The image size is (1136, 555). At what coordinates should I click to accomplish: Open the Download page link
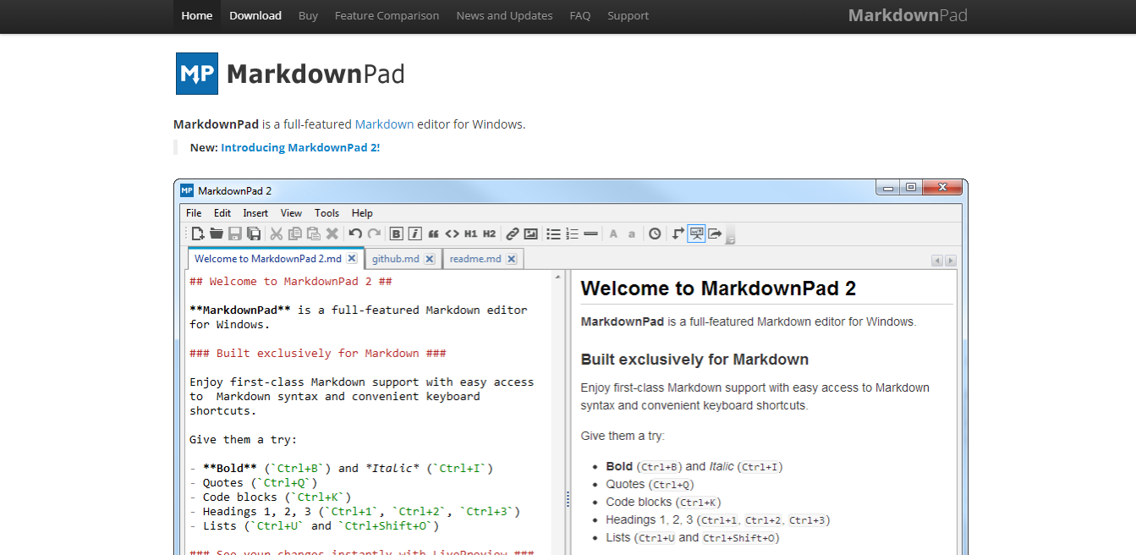255,16
